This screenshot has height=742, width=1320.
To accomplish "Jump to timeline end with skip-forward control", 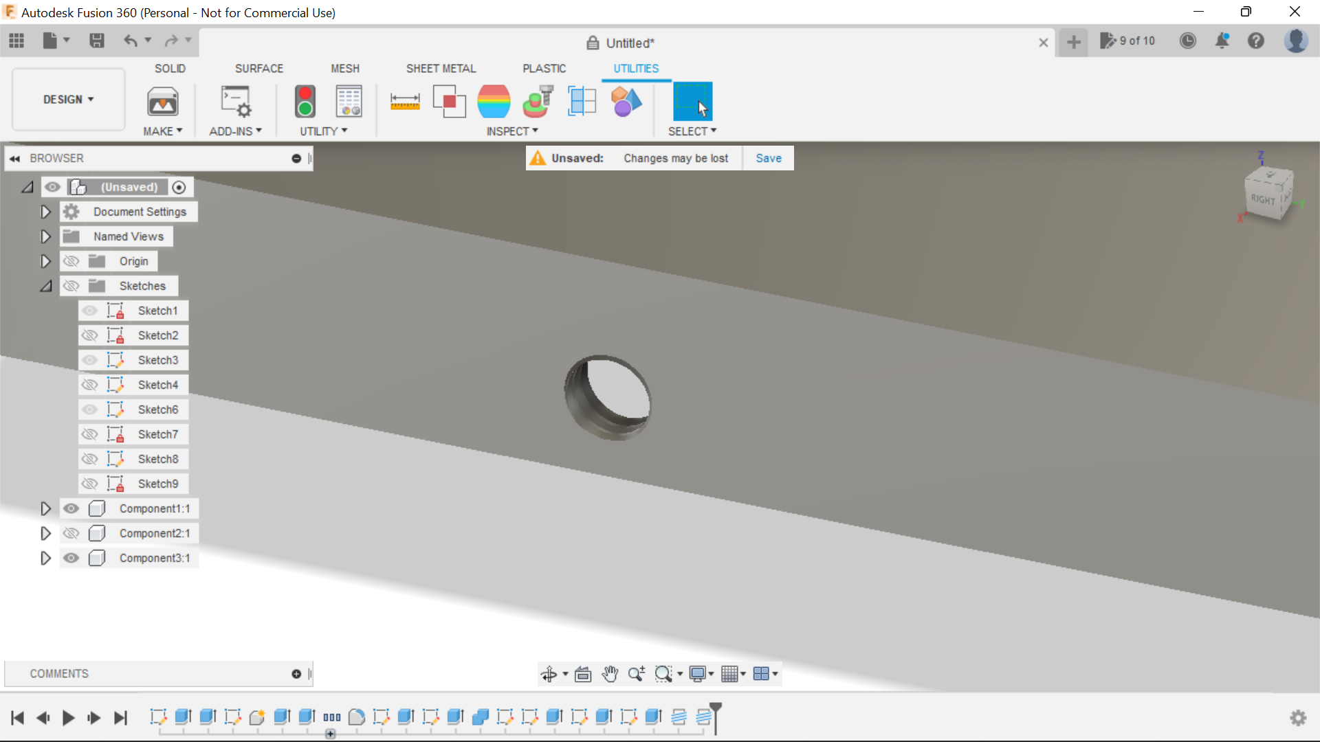I will [x=120, y=718].
